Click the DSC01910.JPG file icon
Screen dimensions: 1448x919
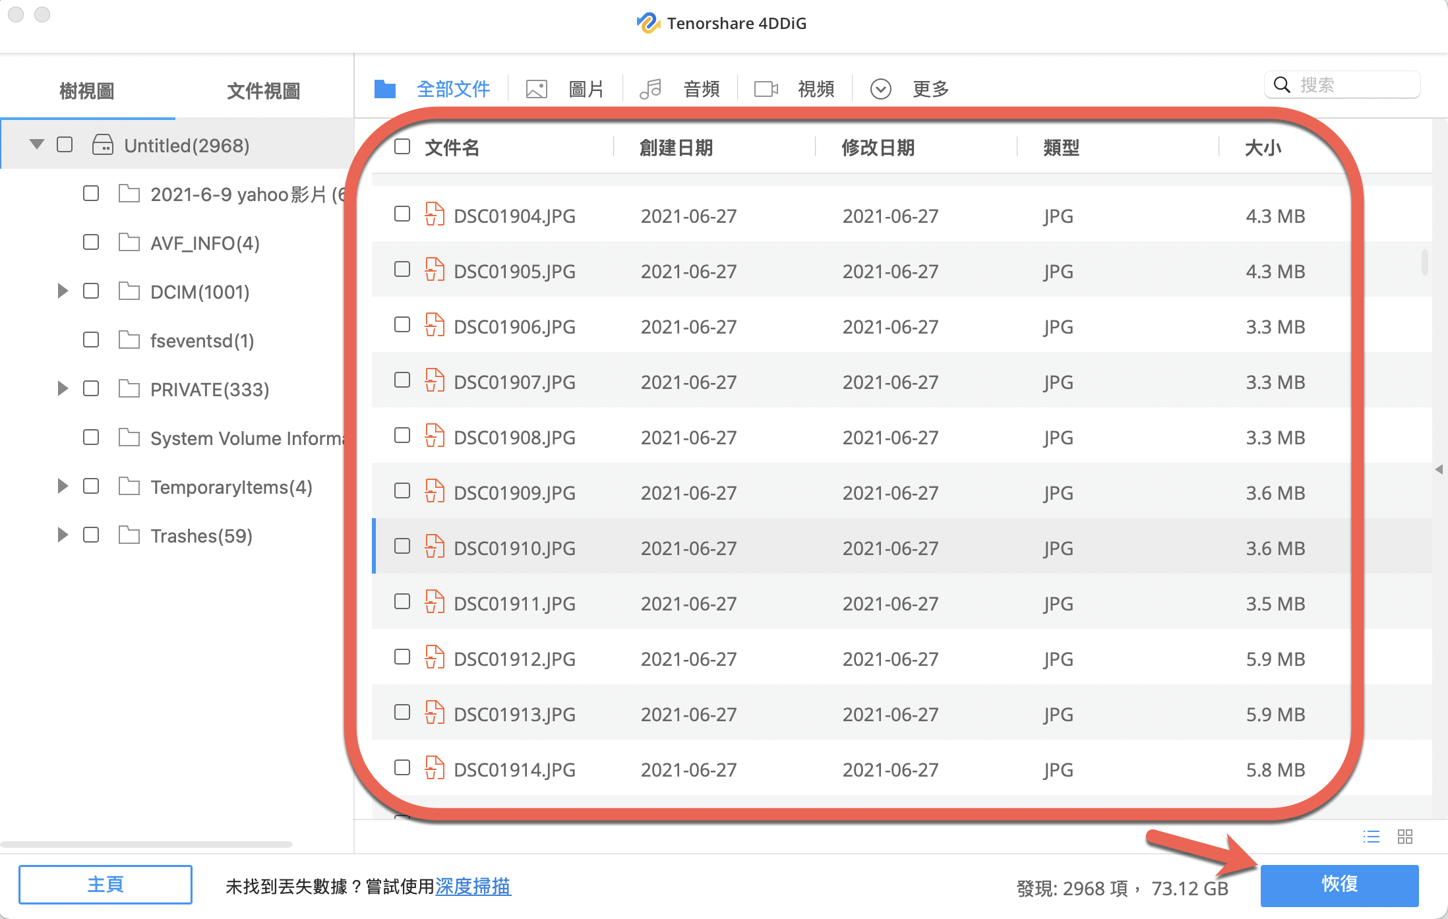(x=435, y=547)
